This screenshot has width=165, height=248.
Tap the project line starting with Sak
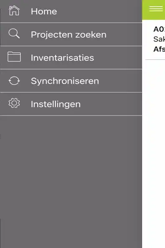[159, 39]
